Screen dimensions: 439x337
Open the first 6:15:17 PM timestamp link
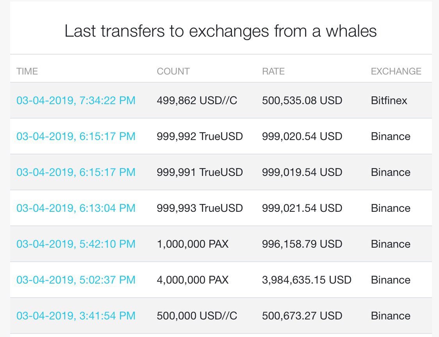[x=76, y=136]
